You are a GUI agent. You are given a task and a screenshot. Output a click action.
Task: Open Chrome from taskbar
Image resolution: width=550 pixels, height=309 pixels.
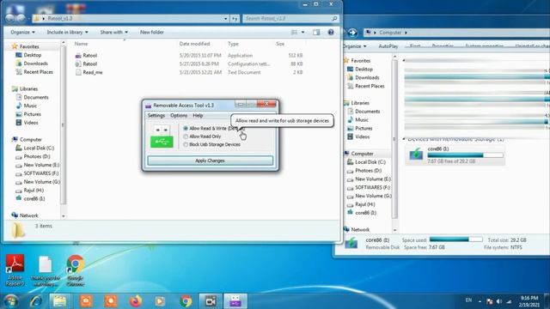tap(186, 301)
